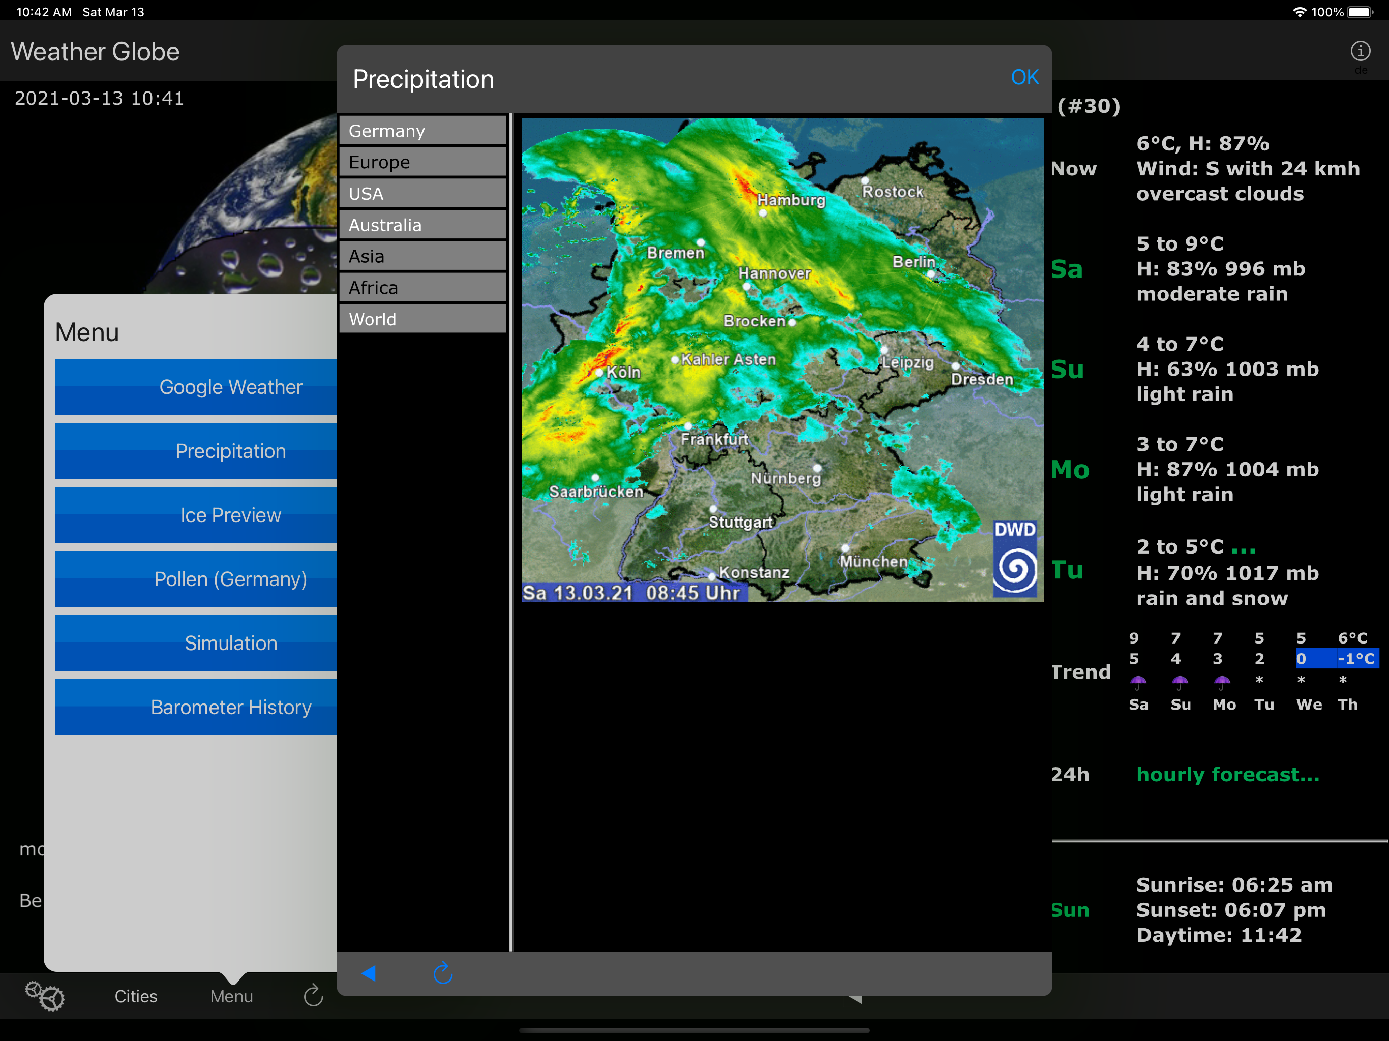Reload the precipitation radar image
Image resolution: width=1389 pixels, height=1041 pixels.
coord(443,973)
